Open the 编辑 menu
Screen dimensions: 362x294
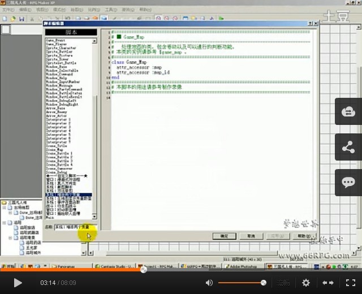pos(25,10)
